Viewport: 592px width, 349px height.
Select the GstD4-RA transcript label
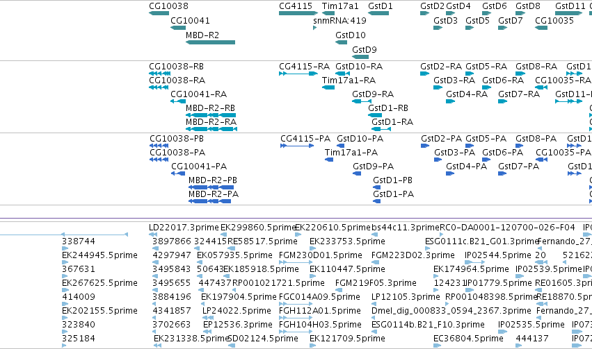467,94
